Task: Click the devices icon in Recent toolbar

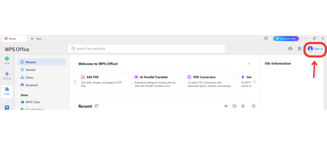Action: point(234,106)
